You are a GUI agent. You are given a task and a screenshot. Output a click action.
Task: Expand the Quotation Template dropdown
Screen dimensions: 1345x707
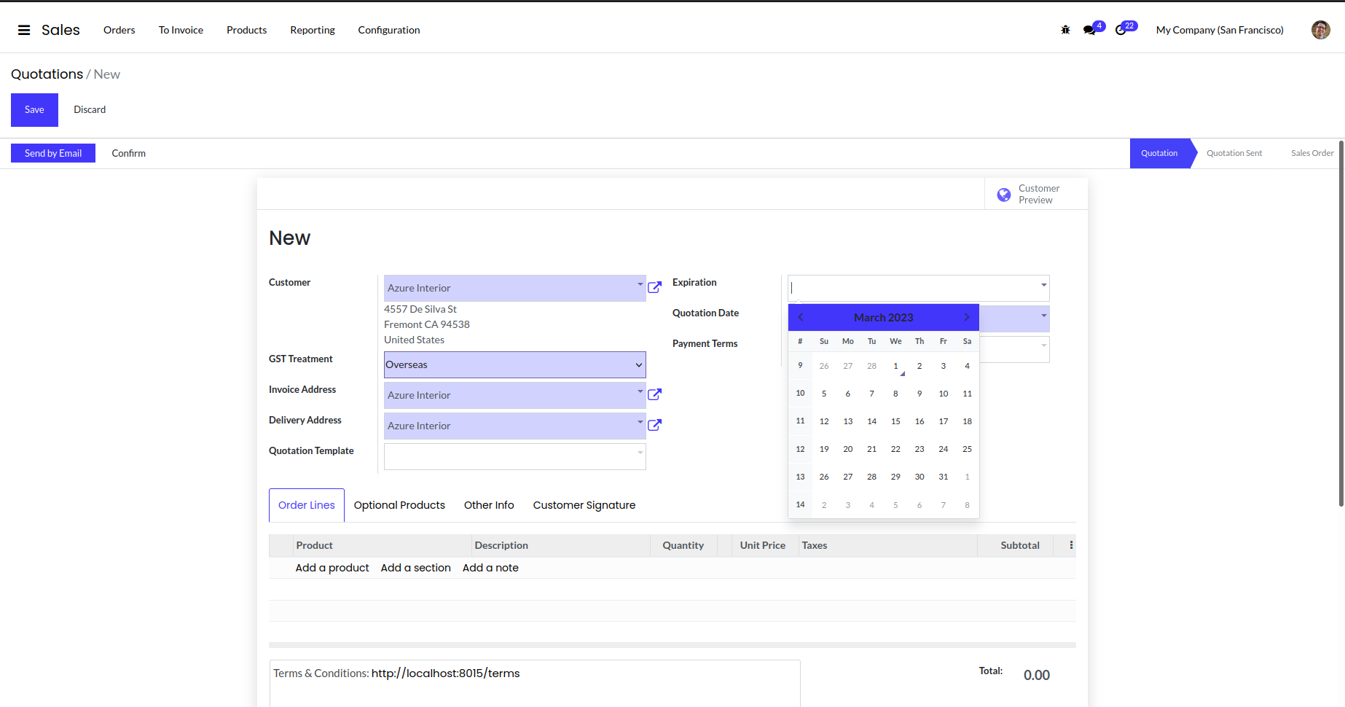point(640,453)
